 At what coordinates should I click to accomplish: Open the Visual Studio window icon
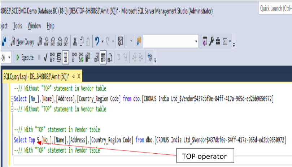[205, 41]
